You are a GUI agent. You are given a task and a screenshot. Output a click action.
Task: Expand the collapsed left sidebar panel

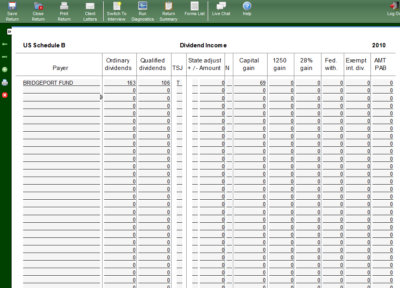tap(9, 31)
